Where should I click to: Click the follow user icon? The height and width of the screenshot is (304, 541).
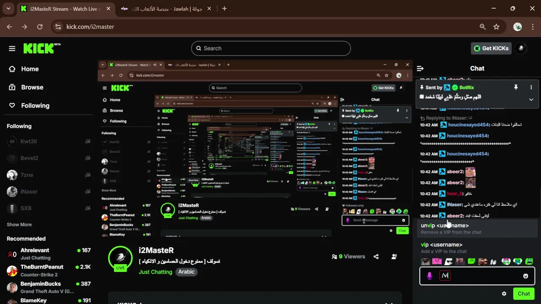point(394,256)
